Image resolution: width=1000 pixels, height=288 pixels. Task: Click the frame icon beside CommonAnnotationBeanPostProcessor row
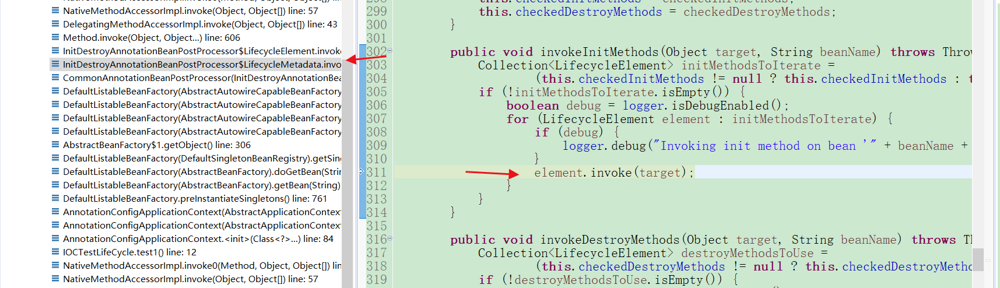pyautogui.click(x=55, y=78)
